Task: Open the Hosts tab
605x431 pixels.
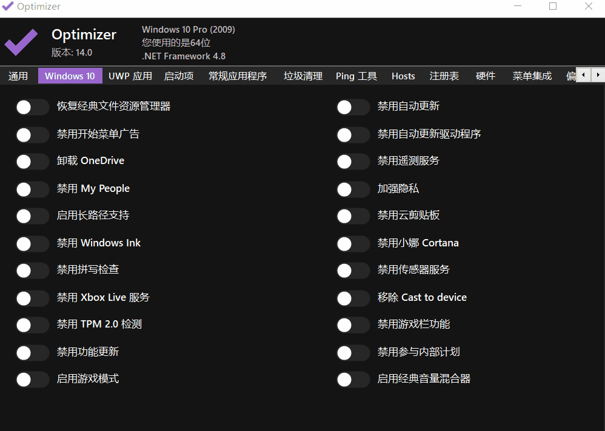Action: (403, 76)
